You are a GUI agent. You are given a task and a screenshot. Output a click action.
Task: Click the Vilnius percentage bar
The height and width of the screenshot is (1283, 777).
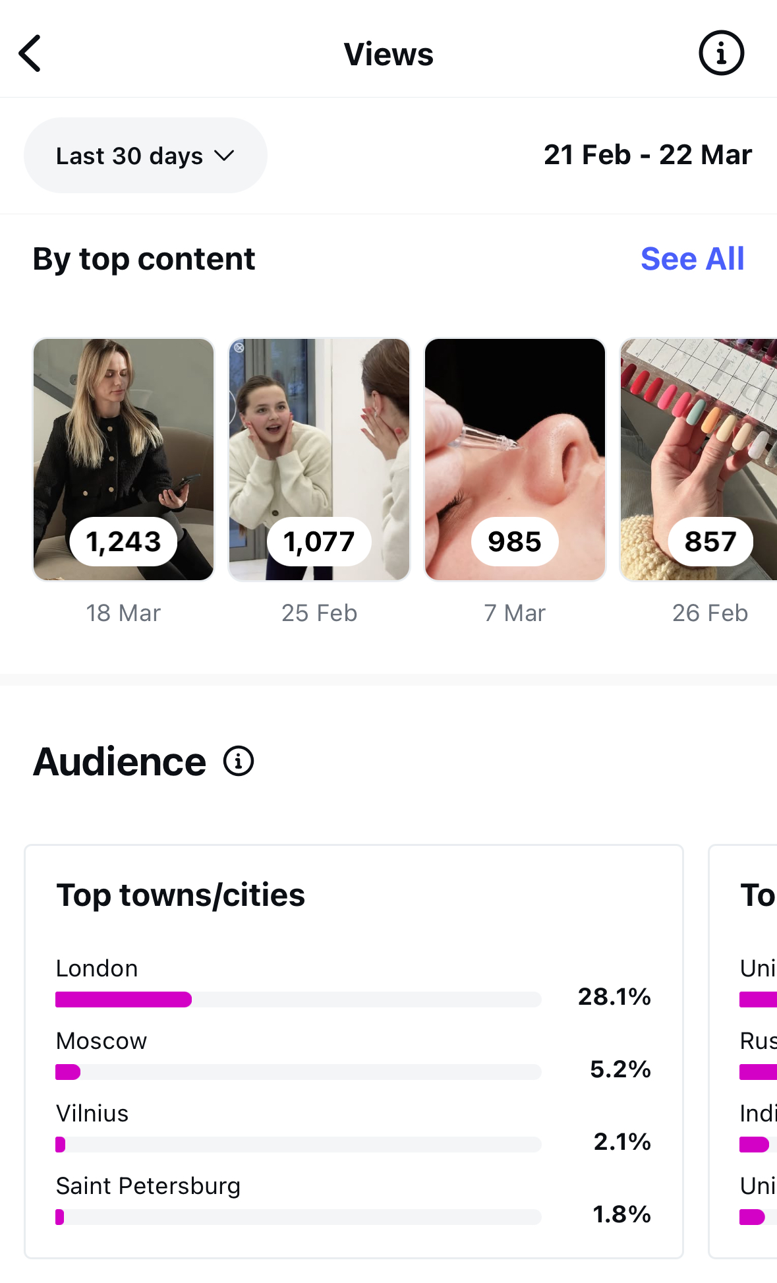click(298, 1145)
